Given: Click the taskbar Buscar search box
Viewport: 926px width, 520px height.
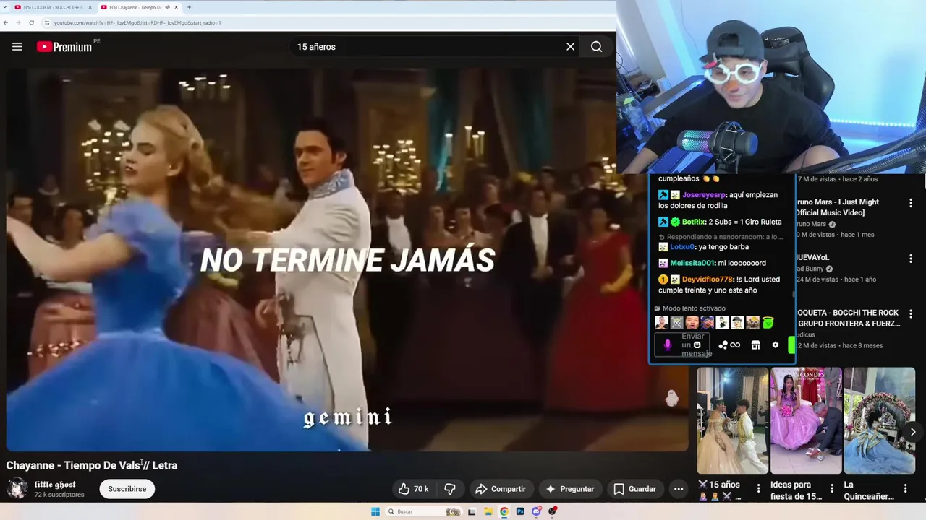Looking at the screenshot, I should (x=424, y=511).
